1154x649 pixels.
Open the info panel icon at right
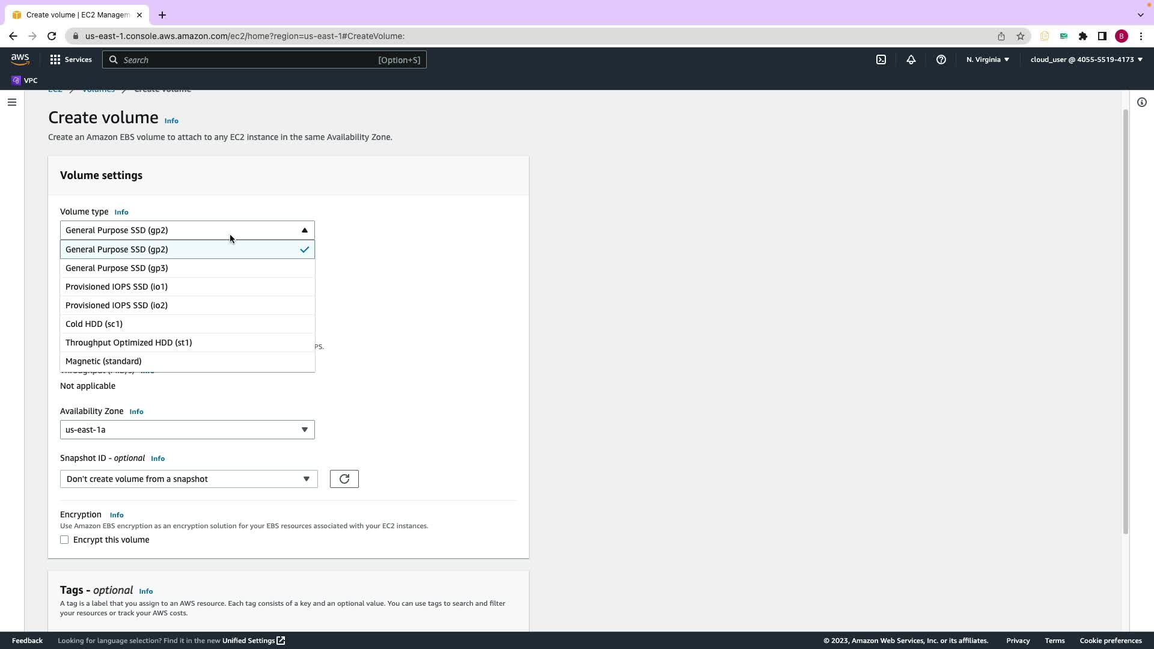1141,102
